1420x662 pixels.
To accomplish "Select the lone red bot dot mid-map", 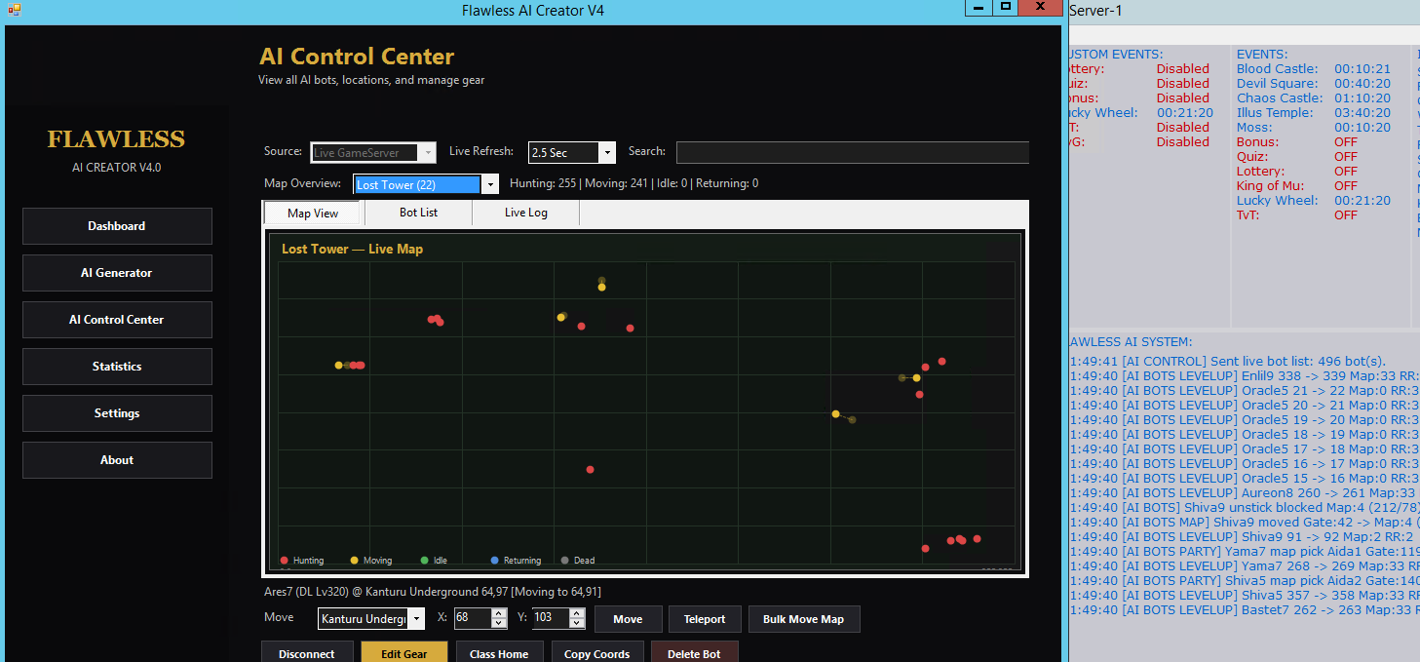I will tap(591, 470).
